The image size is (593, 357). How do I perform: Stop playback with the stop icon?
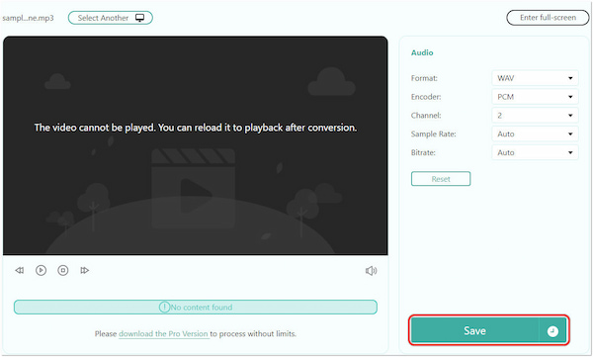coord(63,270)
